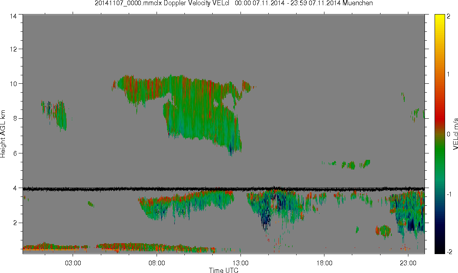Click the height axis label '2'
Image resolution: width=458 pixels, height=273 pixels.
click(15, 223)
